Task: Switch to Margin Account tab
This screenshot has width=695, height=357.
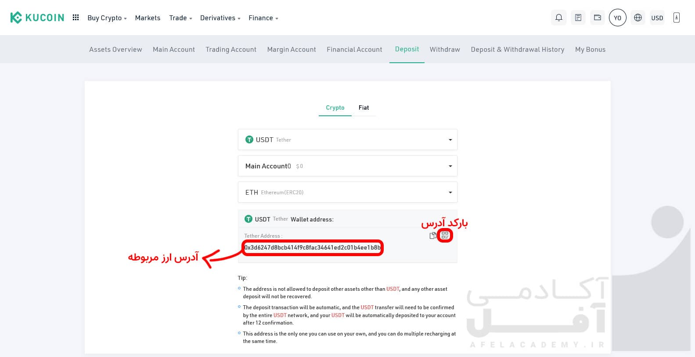Action: coord(292,50)
